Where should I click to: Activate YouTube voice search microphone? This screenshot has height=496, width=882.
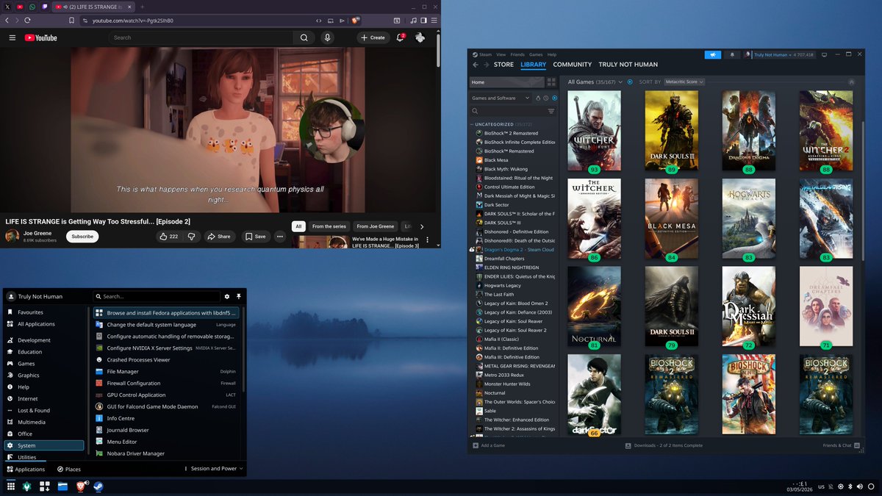point(327,37)
